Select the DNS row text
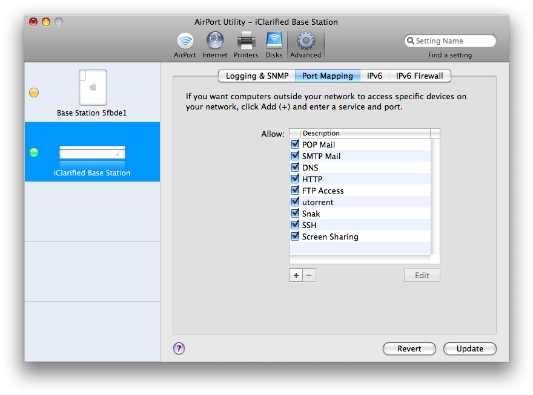This screenshot has width=533, height=395. point(310,168)
